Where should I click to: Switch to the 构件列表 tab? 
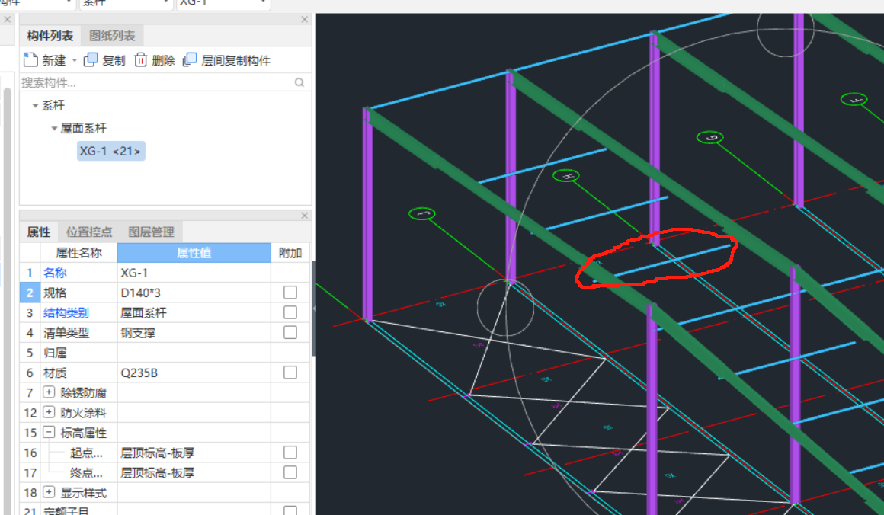[x=50, y=36]
